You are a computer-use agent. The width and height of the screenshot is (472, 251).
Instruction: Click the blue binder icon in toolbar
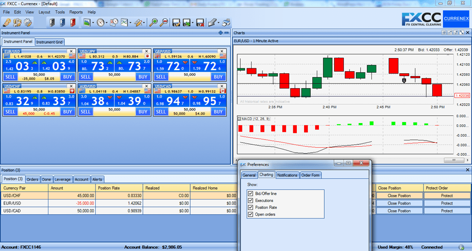point(62,22)
